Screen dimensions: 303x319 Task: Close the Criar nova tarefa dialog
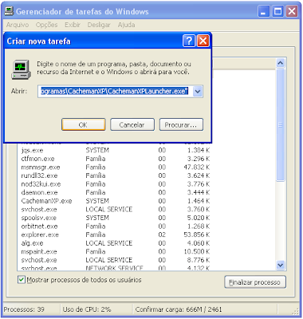pyautogui.click(x=203, y=41)
